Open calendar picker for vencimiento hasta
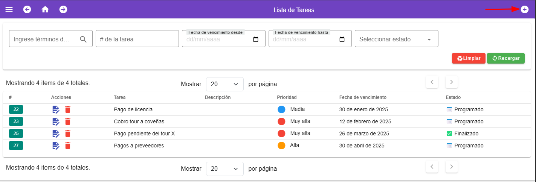This screenshot has width=536, height=182. pyautogui.click(x=342, y=39)
